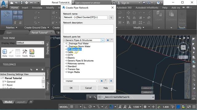This screenshot has height=110, width=197.
Task: Click the search keyword input box
Action: [x=93, y=3]
